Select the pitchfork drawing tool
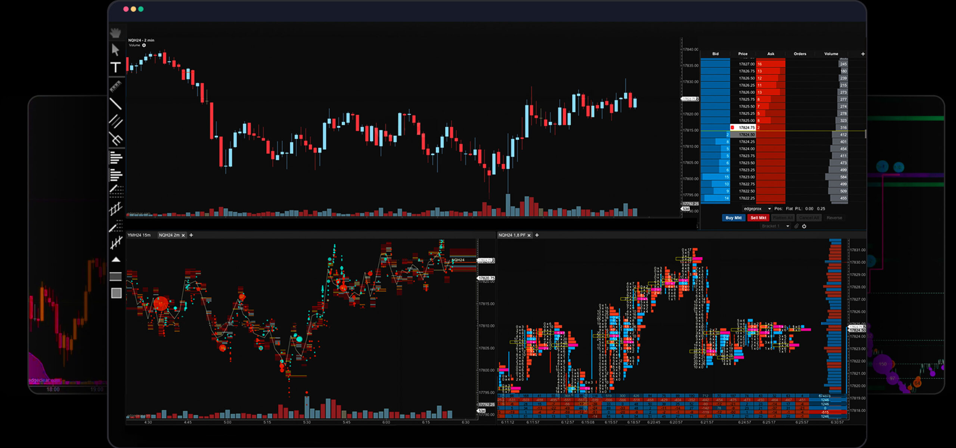The image size is (956, 448). 116,139
